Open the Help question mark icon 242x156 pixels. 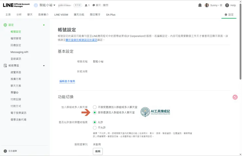point(227,5)
